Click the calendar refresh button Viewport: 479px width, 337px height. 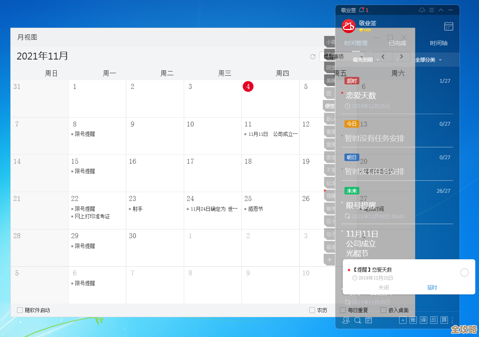click(x=313, y=56)
